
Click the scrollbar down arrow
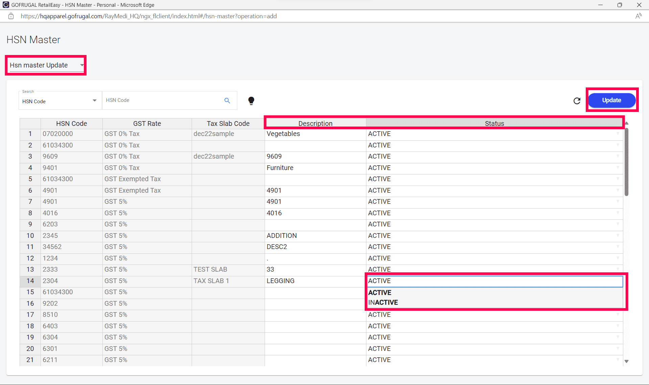(626, 361)
